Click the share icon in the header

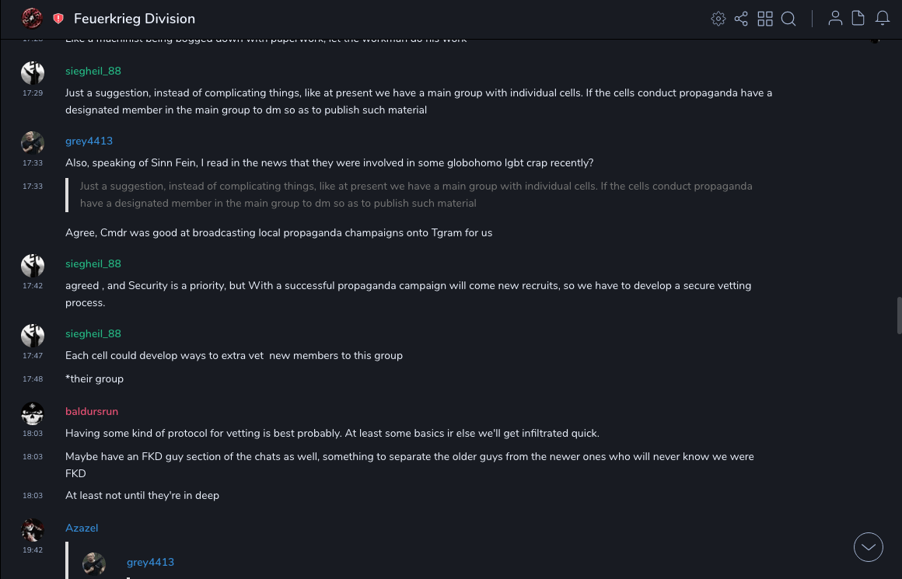coord(741,19)
